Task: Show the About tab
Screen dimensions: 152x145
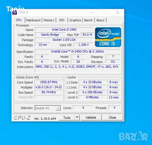Action: (x=100, y=20)
